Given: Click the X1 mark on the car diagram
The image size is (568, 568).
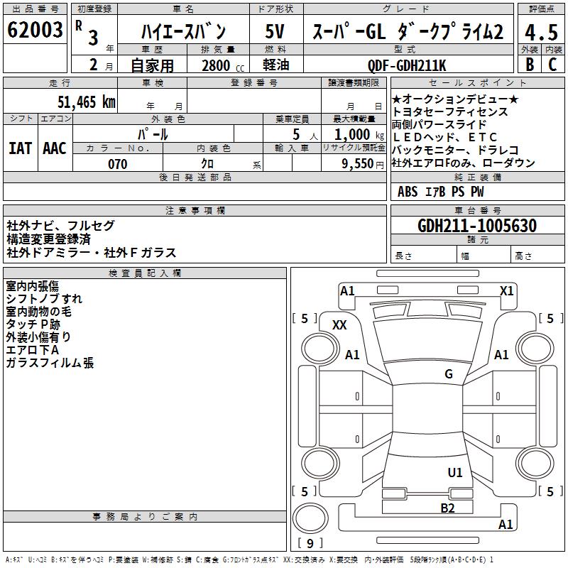Looking at the screenshot, I should click(x=506, y=291).
